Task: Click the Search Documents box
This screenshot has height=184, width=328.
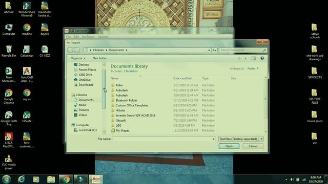Action: point(243,50)
